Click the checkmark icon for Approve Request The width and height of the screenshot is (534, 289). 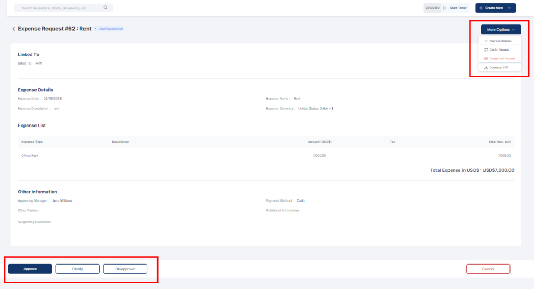coord(486,41)
